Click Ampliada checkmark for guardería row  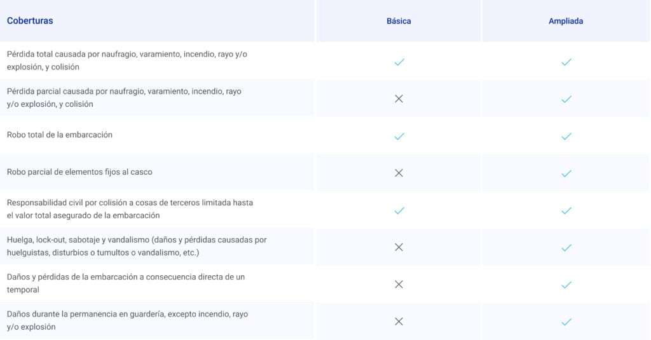click(x=566, y=322)
